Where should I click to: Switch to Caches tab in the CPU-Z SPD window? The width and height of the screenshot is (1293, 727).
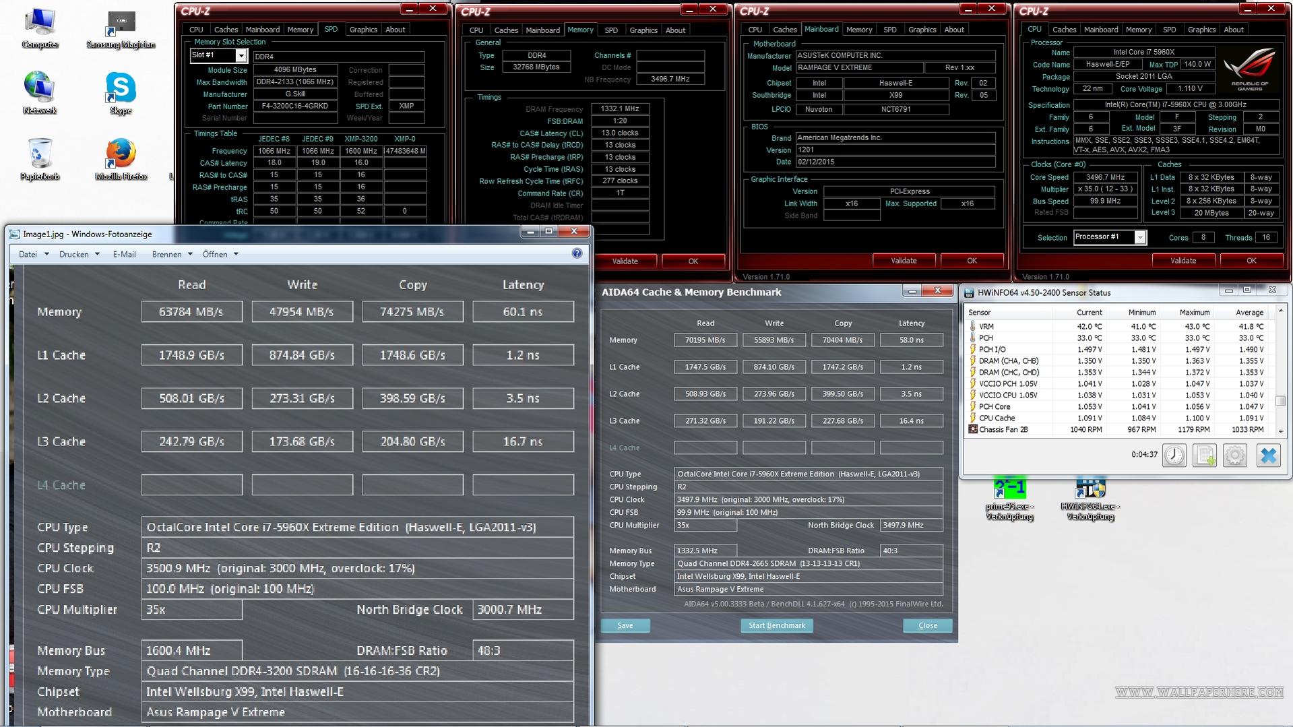[226, 30]
